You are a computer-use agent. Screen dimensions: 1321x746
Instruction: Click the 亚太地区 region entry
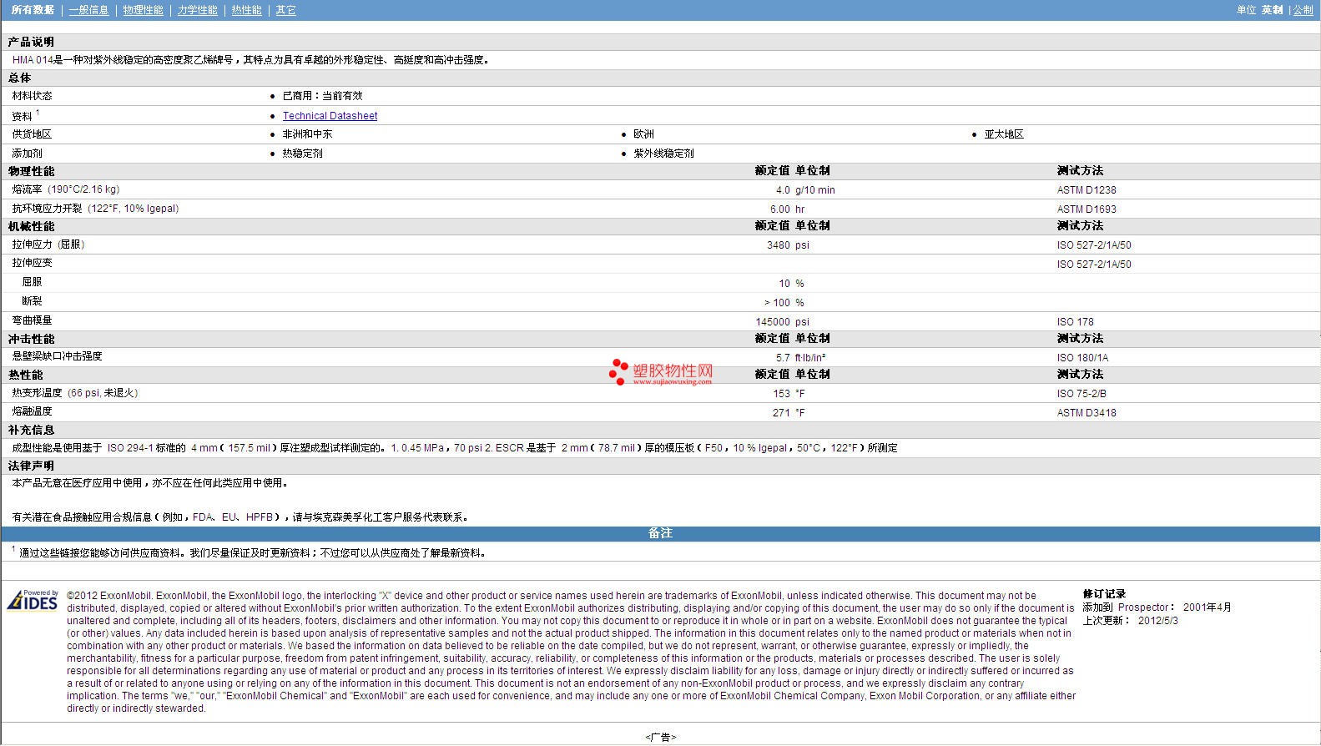tap(1004, 134)
